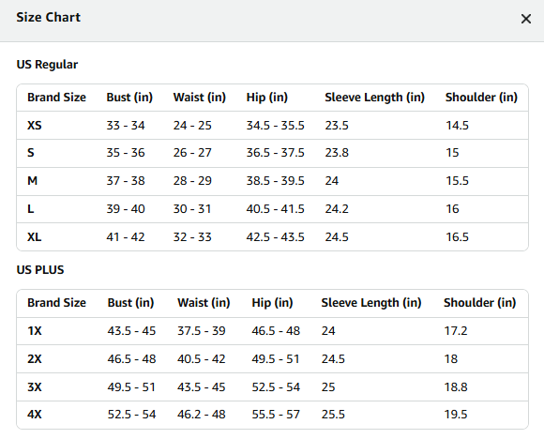Click the 1X plus size label
Viewport: 544px width, 439px height.
click(x=35, y=331)
